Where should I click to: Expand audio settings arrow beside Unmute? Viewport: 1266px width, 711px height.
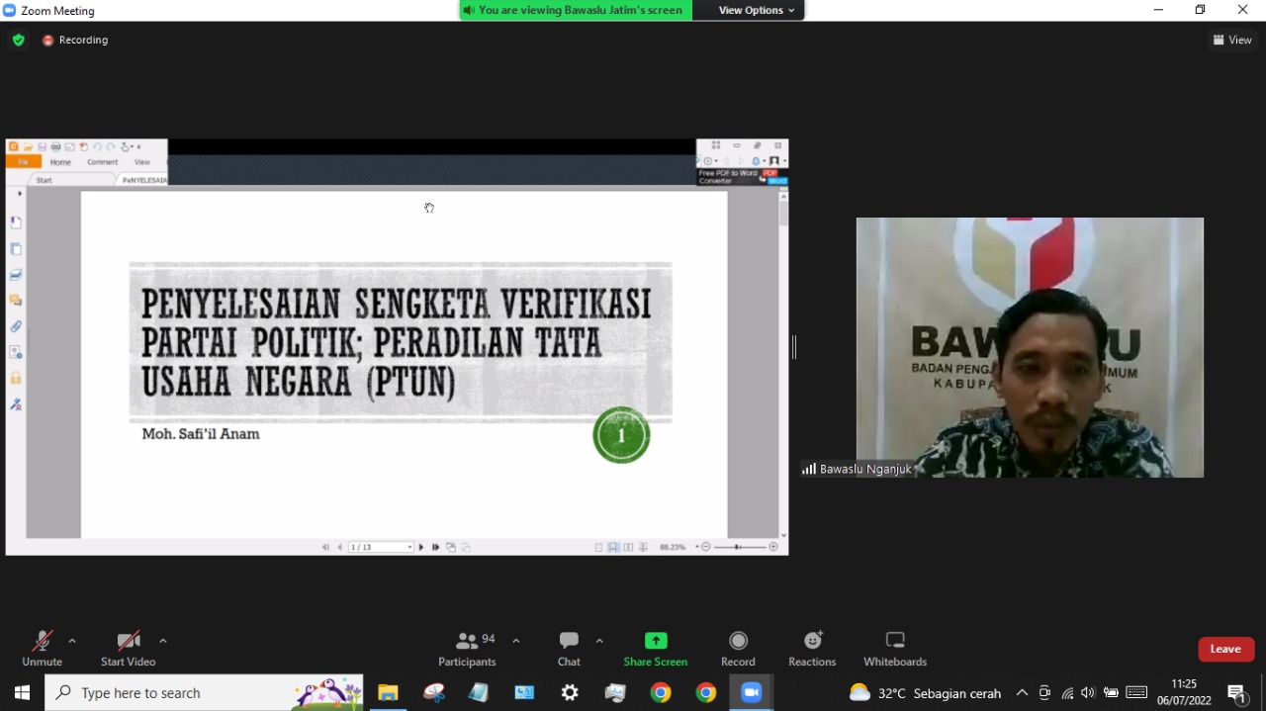(x=72, y=641)
